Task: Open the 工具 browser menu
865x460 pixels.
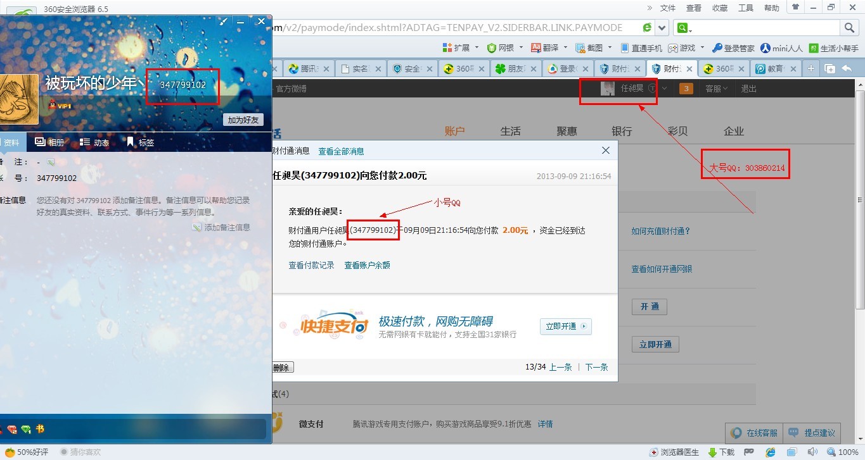Action: point(746,8)
